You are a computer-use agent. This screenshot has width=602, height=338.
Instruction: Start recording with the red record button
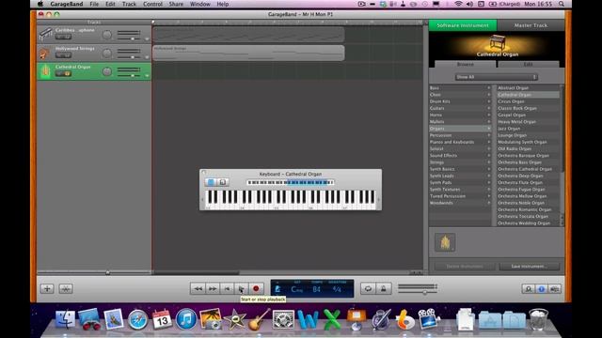(256, 288)
